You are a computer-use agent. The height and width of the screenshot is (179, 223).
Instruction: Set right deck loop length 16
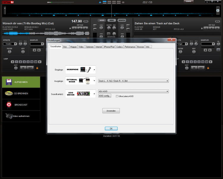pos(203,62)
